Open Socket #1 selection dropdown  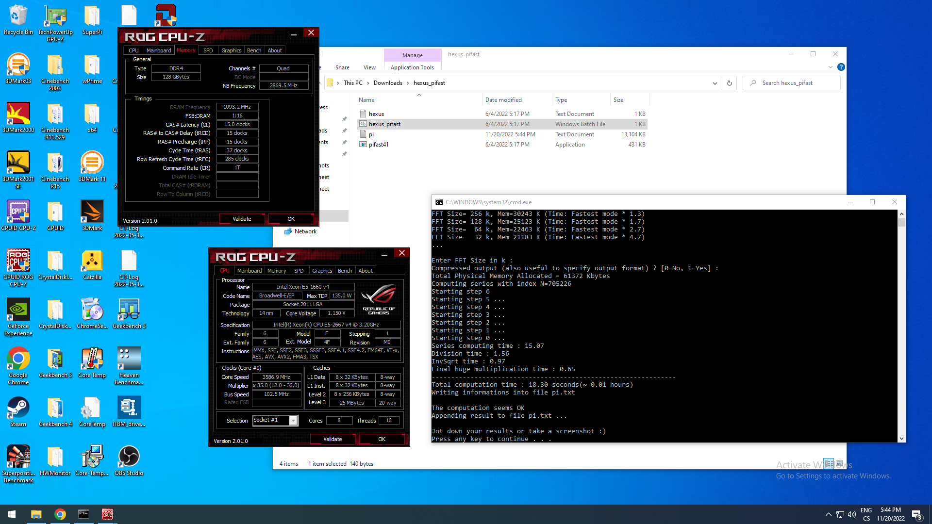tap(293, 421)
